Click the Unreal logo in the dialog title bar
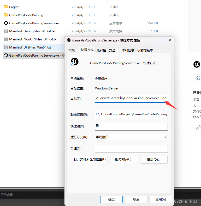The image size is (201, 206). pos(69,40)
